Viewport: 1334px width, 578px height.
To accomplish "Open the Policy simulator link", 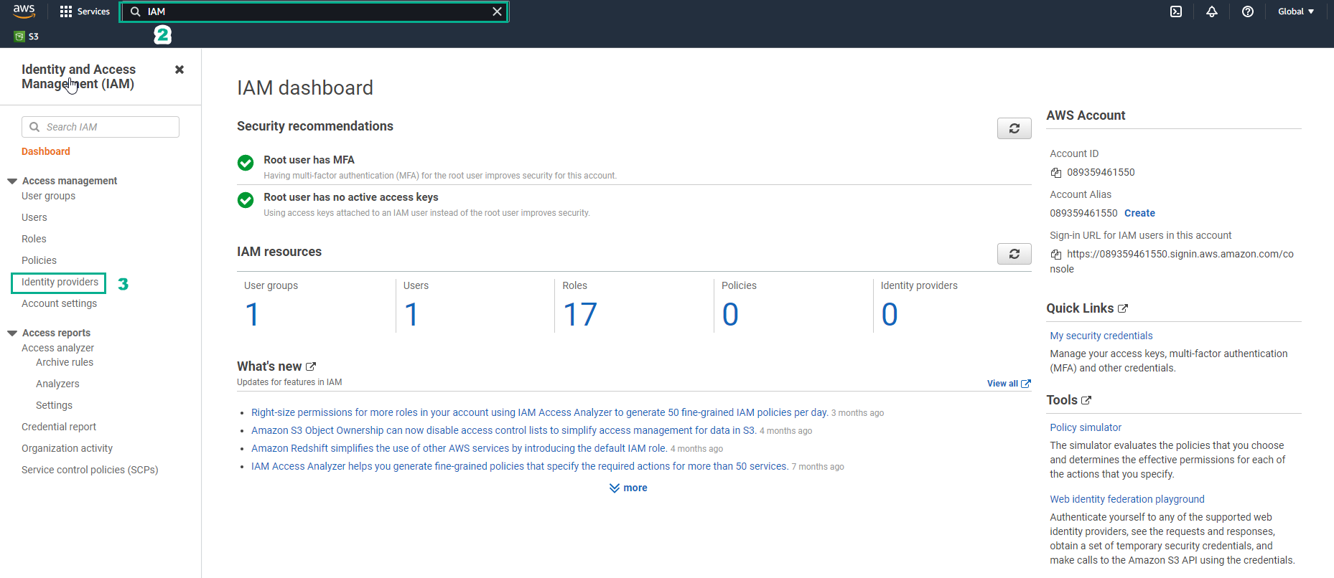I will pos(1085,427).
